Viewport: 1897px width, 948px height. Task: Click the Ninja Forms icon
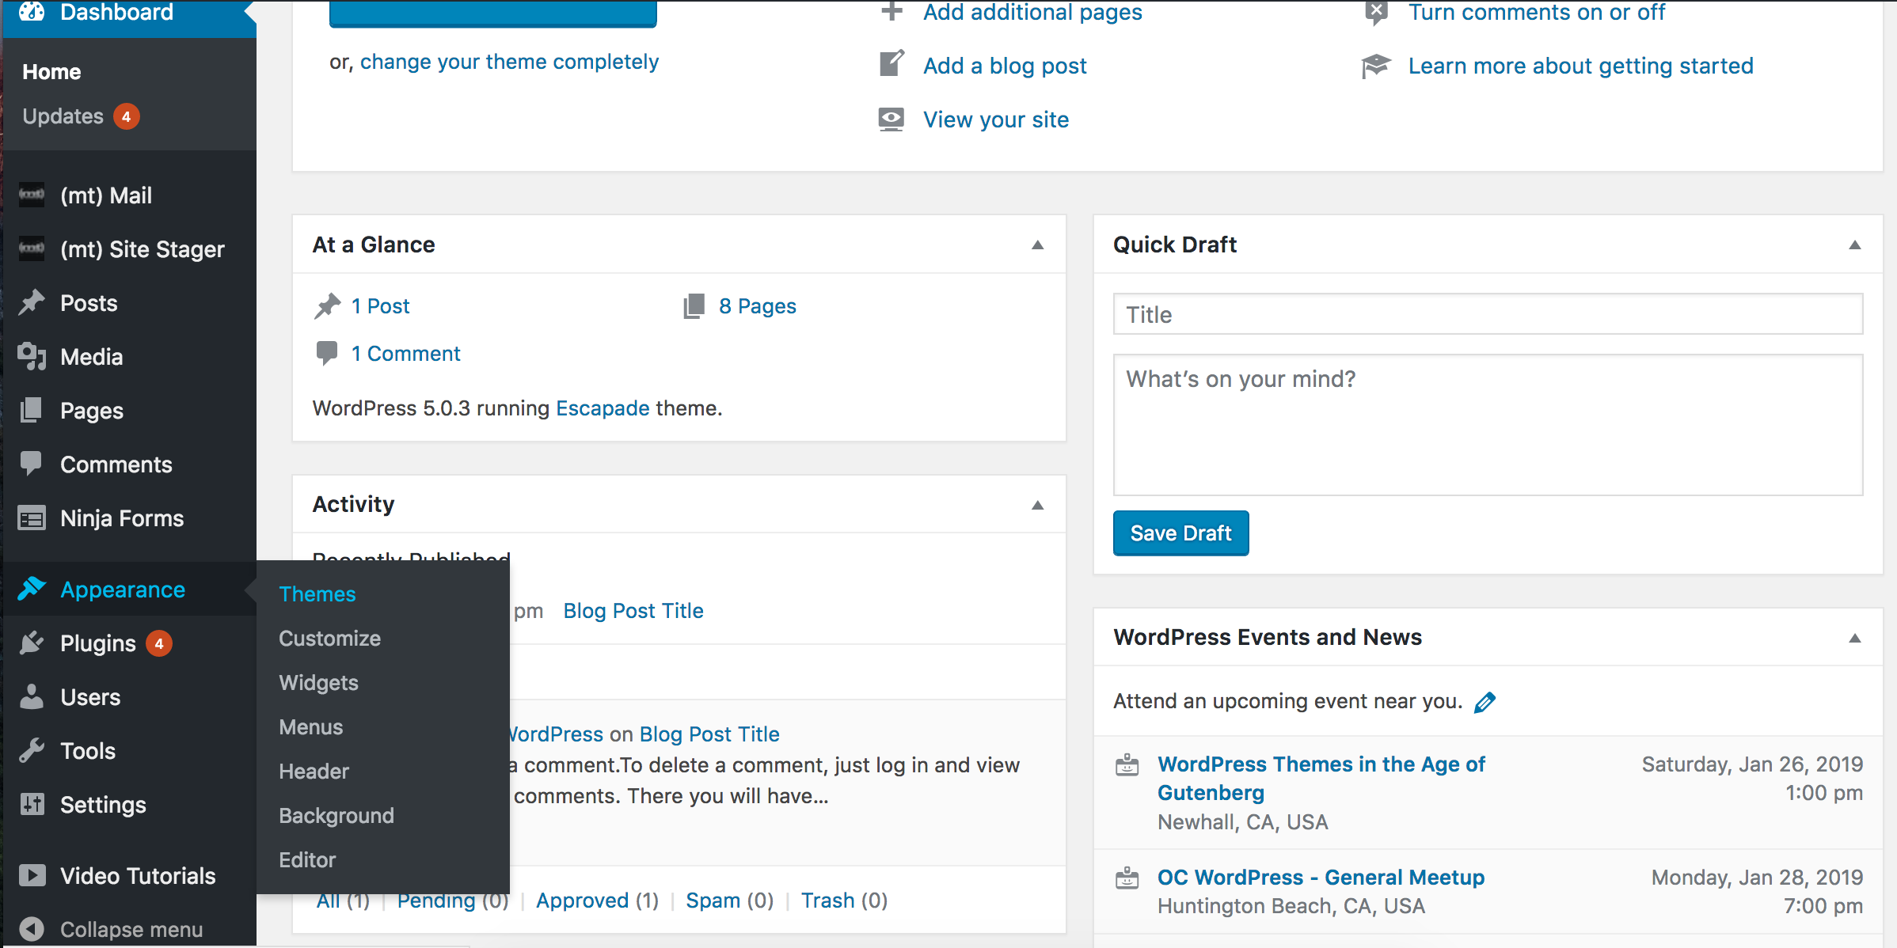point(32,518)
